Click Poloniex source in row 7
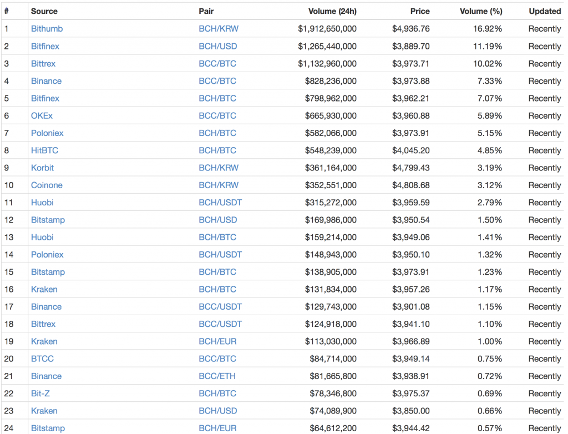 [x=47, y=133]
